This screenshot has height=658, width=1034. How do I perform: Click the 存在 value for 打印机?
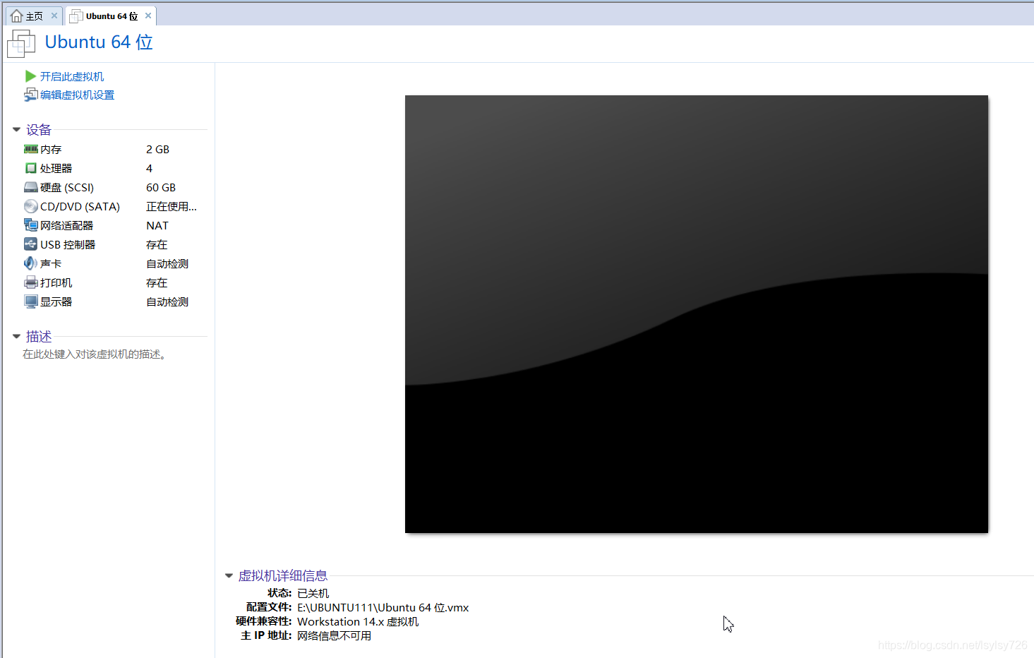pyautogui.click(x=157, y=282)
